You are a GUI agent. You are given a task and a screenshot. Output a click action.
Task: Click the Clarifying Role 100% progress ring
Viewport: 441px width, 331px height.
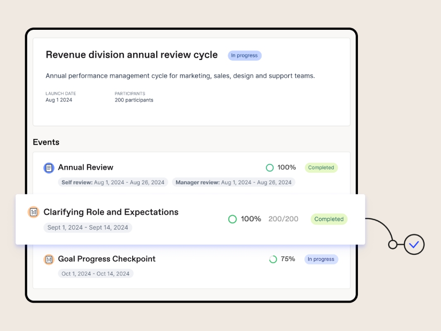[x=232, y=219]
